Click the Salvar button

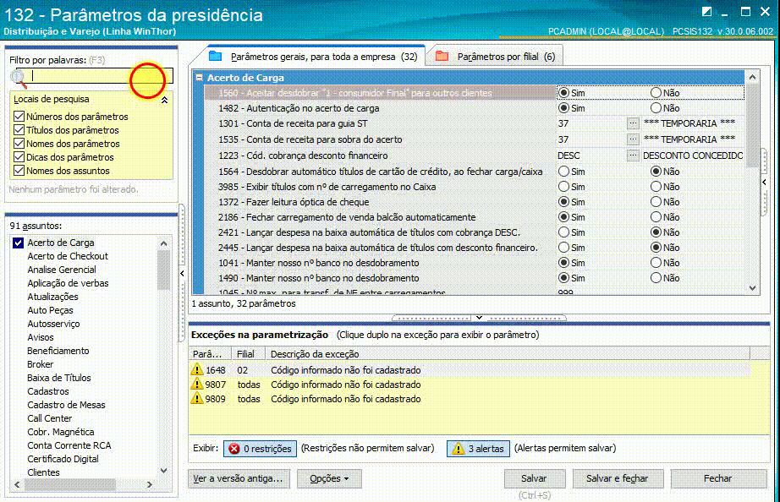[535, 478]
